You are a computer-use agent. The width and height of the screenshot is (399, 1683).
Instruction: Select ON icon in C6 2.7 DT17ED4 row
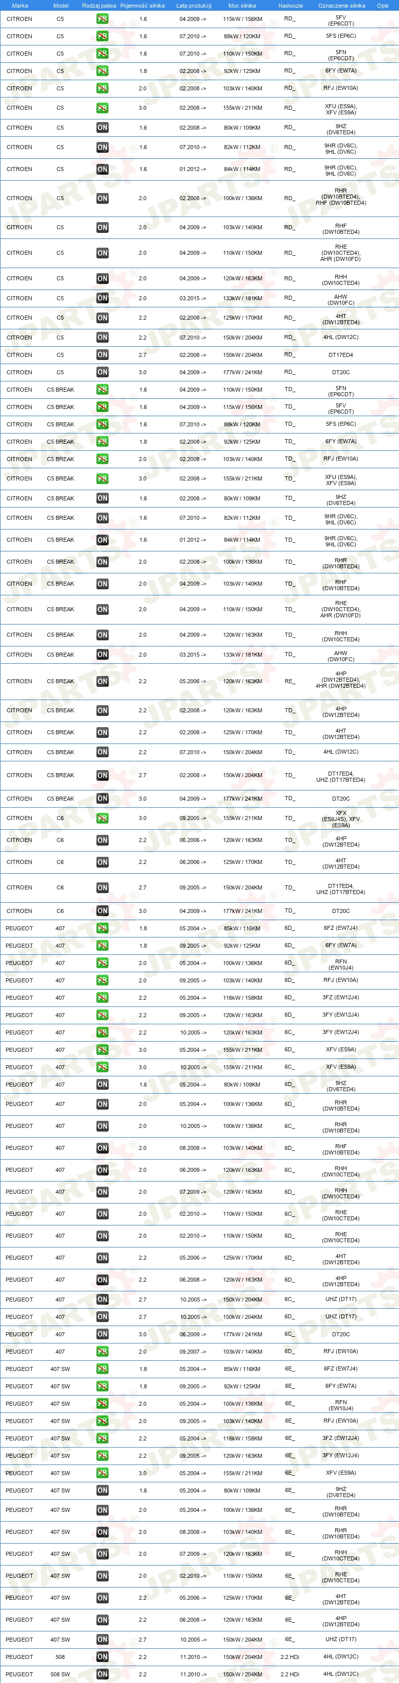pyautogui.click(x=103, y=888)
